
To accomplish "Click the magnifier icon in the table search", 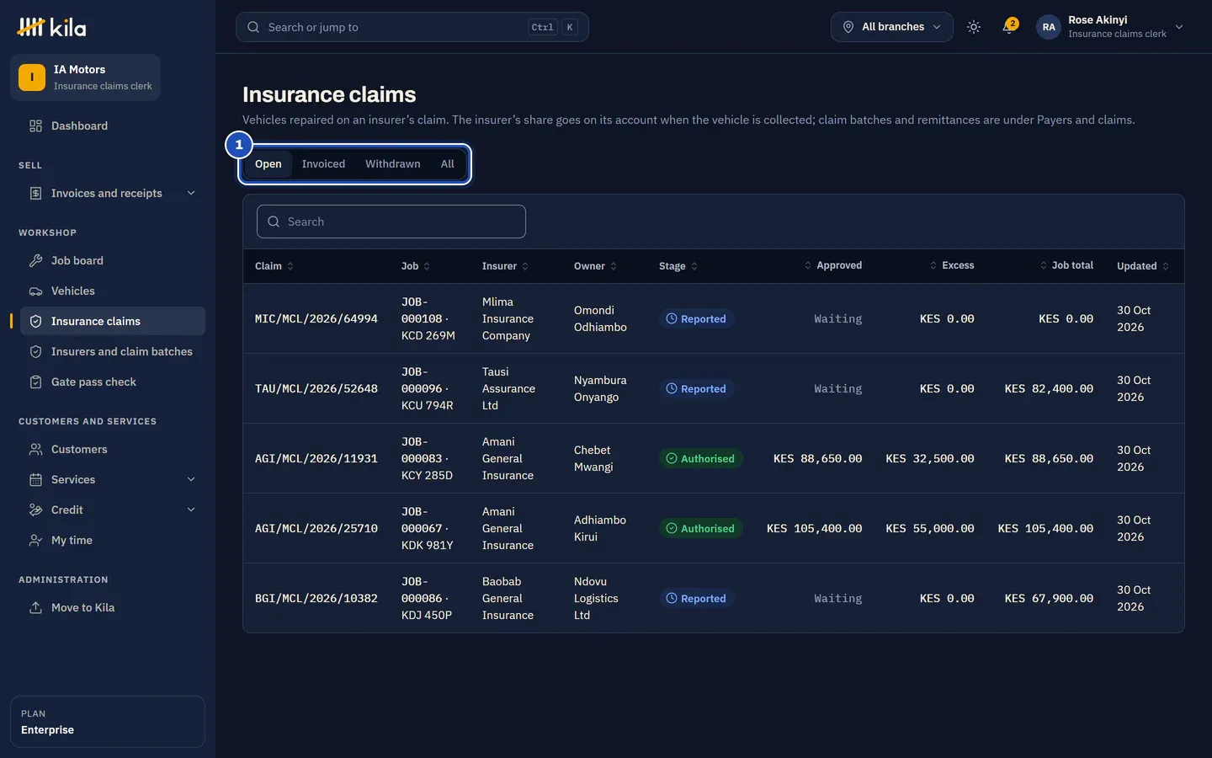I will click(274, 222).
